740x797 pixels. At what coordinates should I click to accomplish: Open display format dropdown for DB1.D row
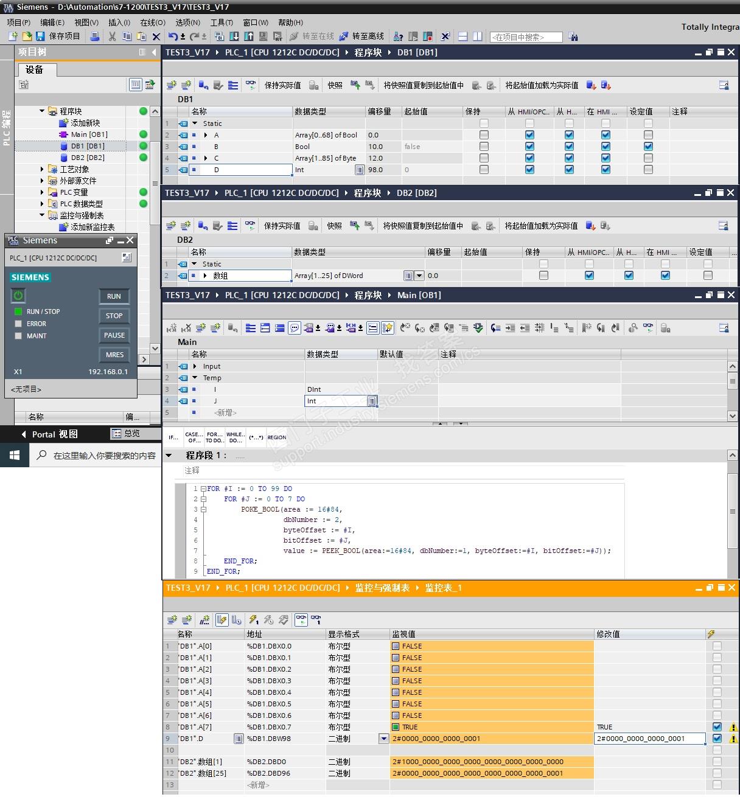tap(384, 739)
